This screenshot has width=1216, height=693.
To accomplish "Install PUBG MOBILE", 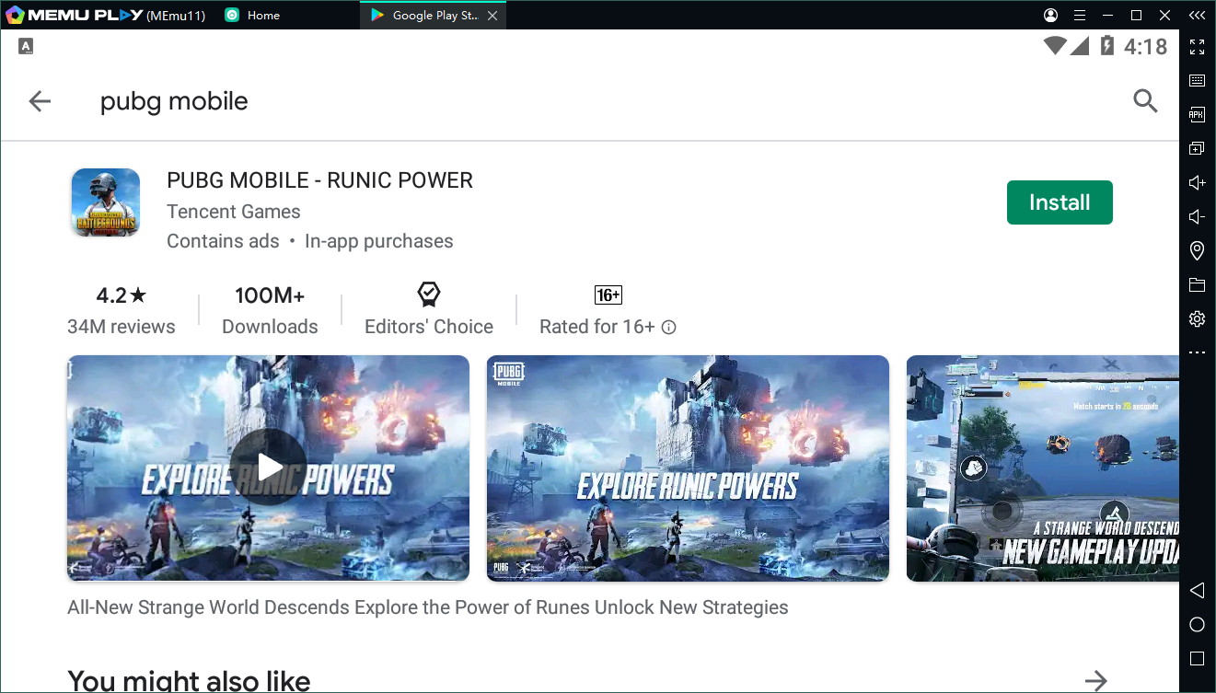I will coord(1060,202).
